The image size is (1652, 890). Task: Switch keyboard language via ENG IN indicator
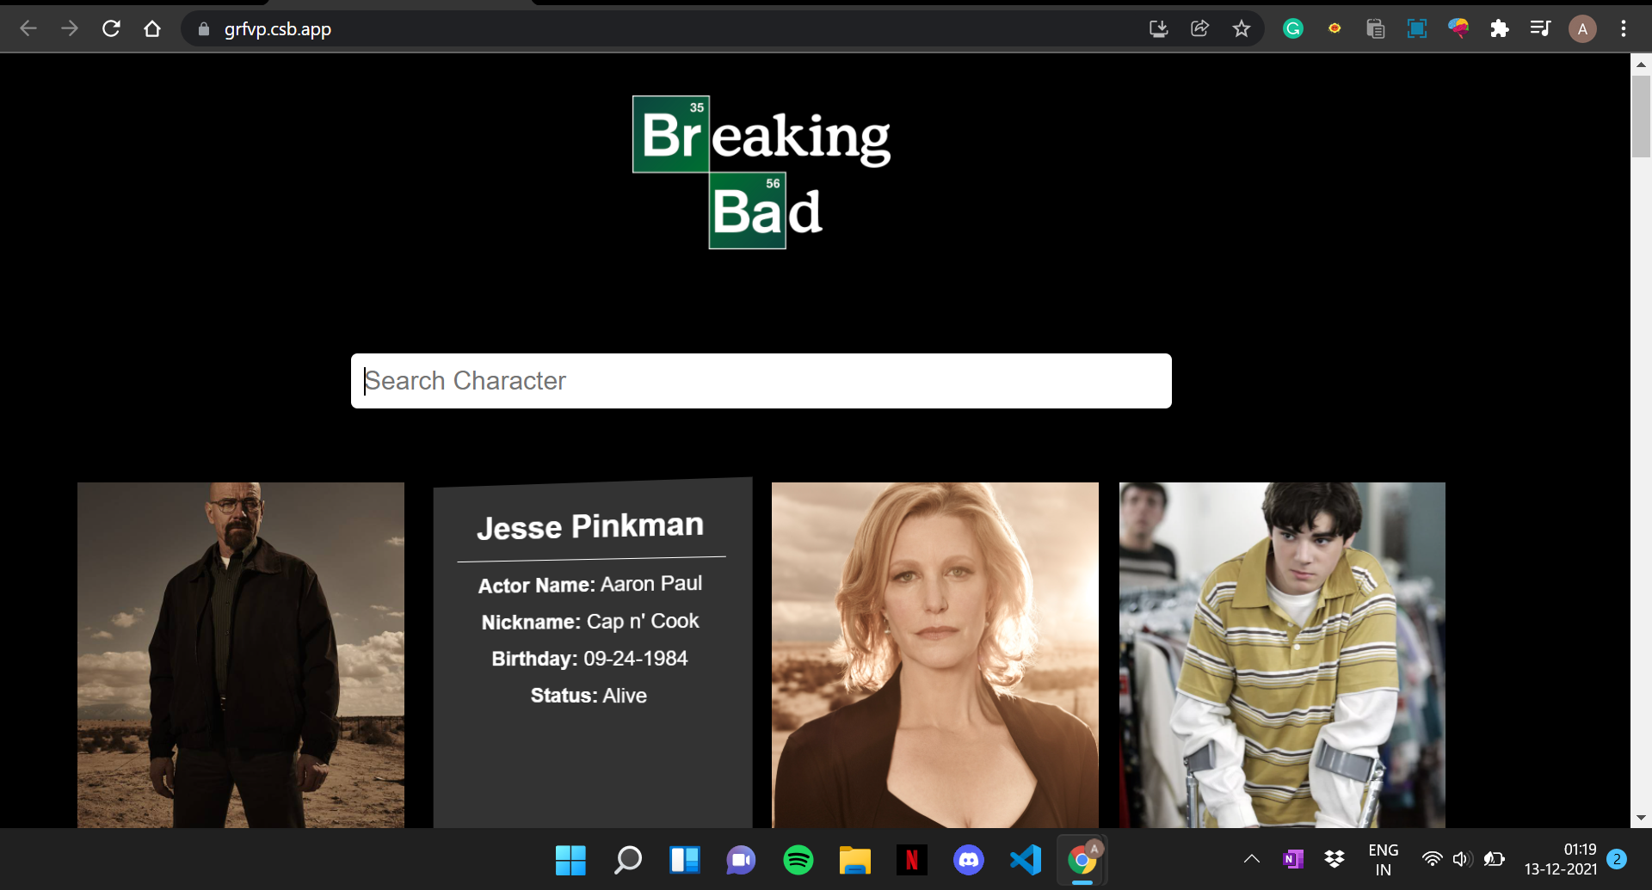click(1383, 859)
